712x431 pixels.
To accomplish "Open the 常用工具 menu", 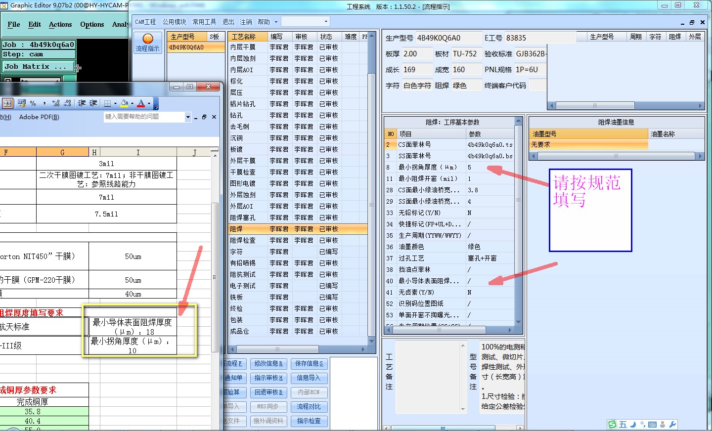I will pyautogui.click(x=204, y=22).
